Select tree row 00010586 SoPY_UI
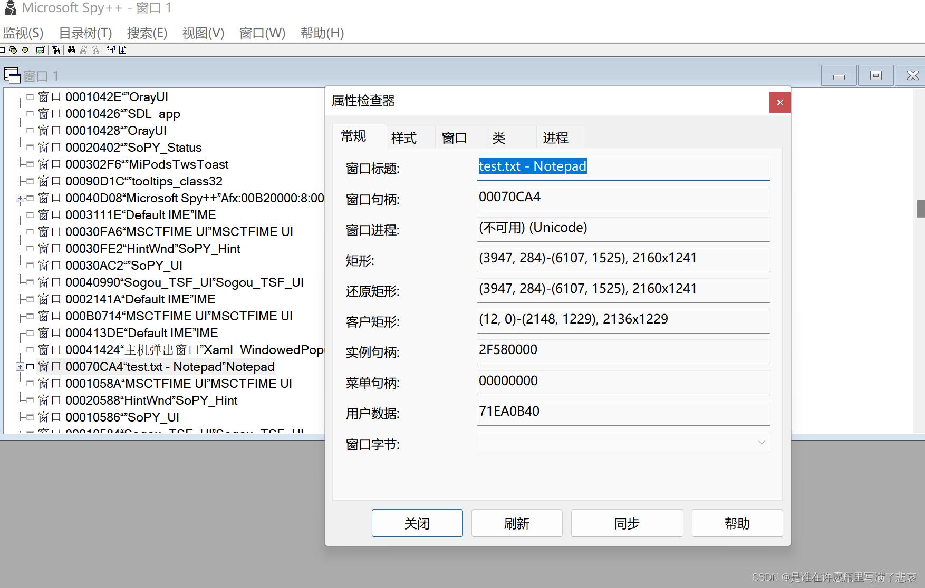Screen dimensions: 925x588 (109, 417)
